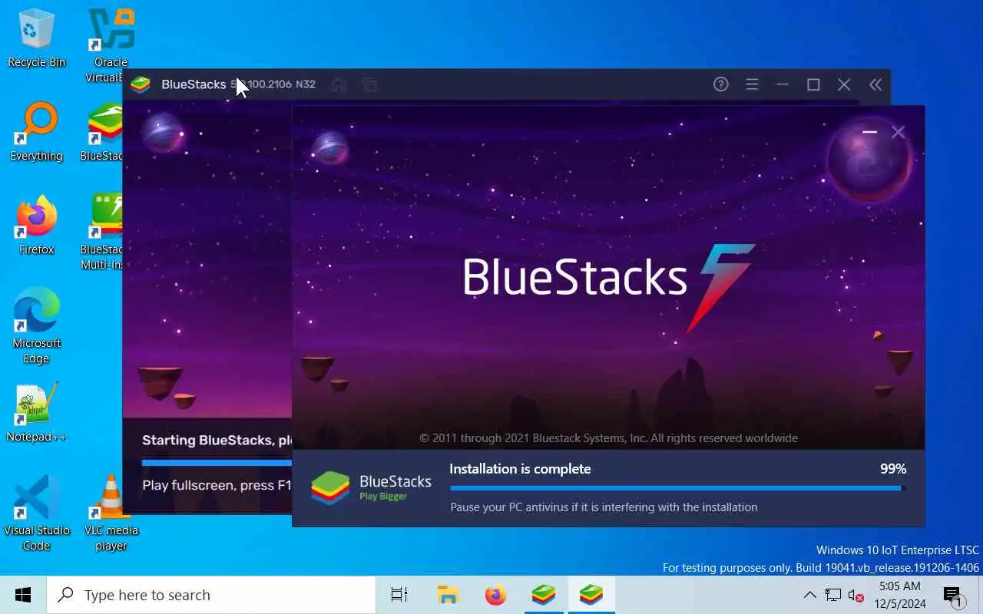This screenshot has height=614, width=983.
Task: Launch VLC media player shortcut
Action: point(111,513)
